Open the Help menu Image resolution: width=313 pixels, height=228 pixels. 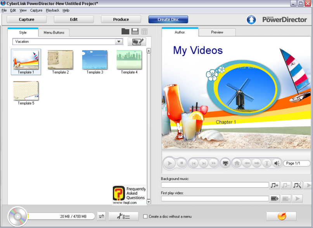point(66,10)
